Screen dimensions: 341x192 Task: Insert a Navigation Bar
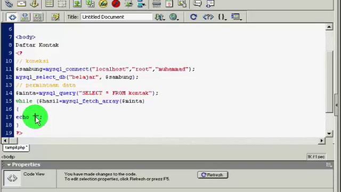click(x=141, y=4)
